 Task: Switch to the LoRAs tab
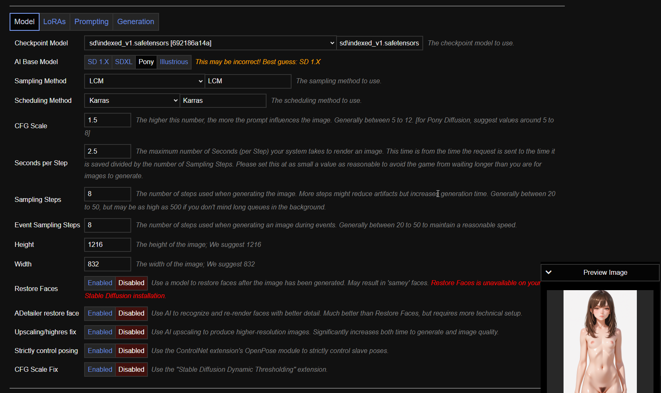pos(55,22)
